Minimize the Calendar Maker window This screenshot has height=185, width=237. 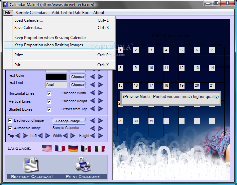point(208,3)
